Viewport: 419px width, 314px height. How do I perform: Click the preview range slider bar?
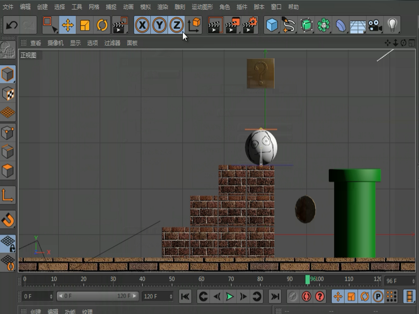[x=98, y=296]
